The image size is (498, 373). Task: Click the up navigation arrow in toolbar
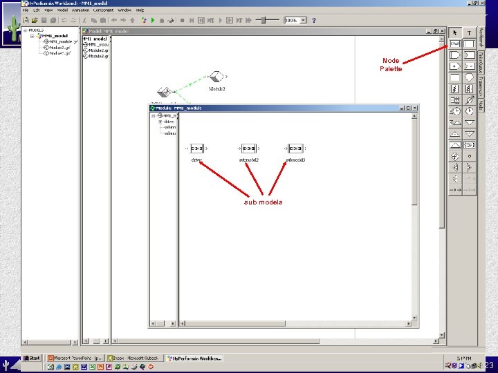coord(132,20)
